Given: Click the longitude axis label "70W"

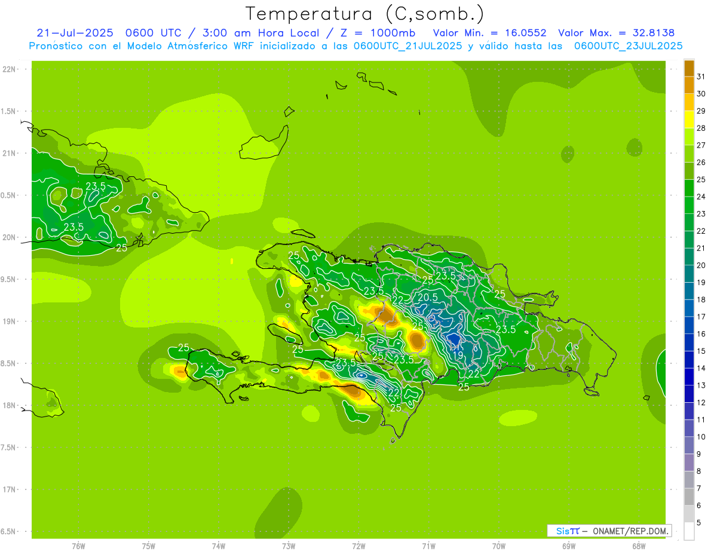Looking at the screenshot, I should pyautogui.click(x=499, y=546).
